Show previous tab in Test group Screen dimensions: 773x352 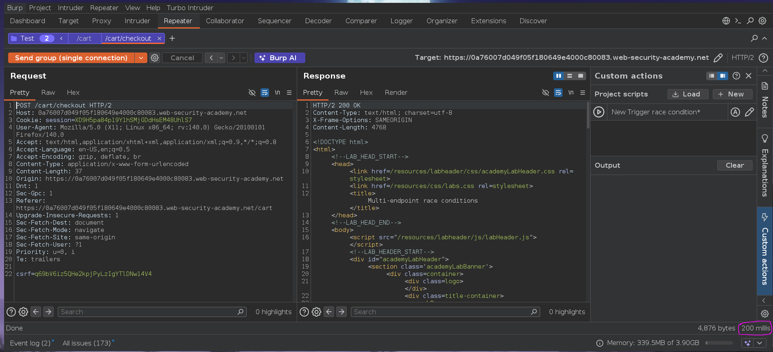tap(61, 38)
